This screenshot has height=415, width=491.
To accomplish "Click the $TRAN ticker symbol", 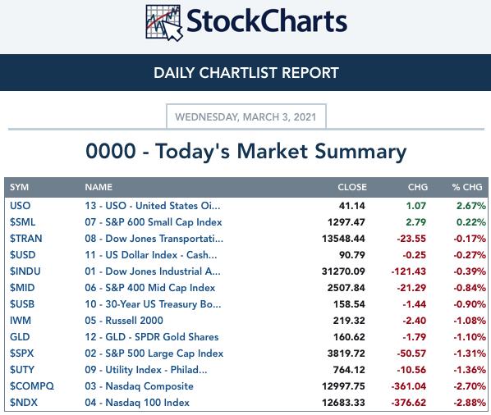I will click(25, 239).
